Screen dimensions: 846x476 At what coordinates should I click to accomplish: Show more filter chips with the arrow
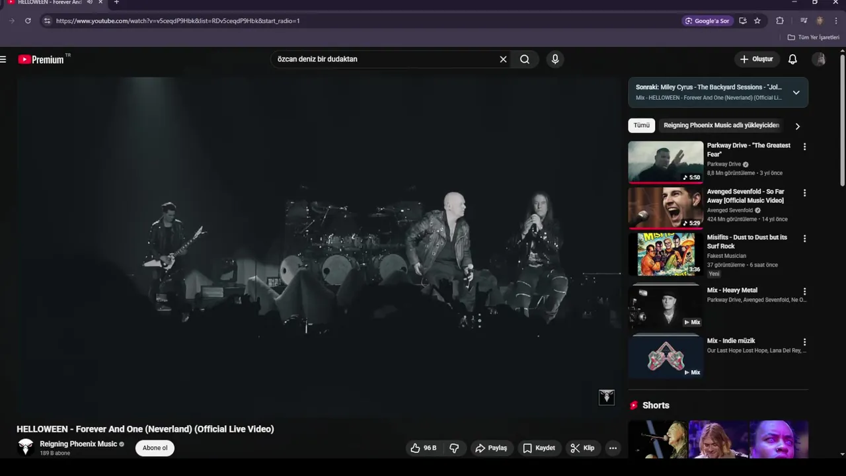coord(798,126)
